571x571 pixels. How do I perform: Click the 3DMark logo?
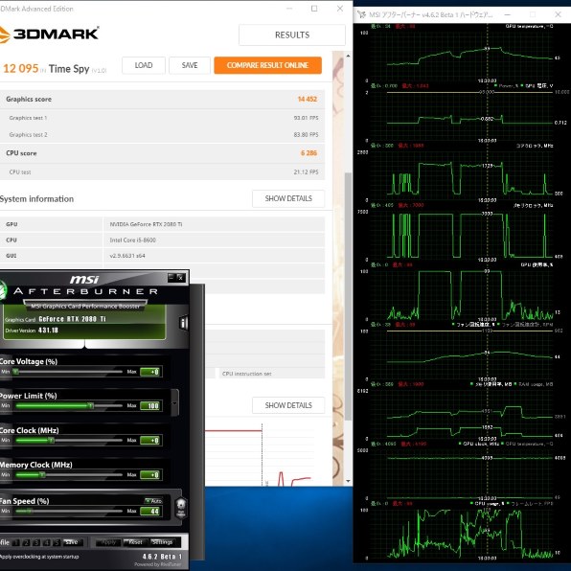click(49, 34)
